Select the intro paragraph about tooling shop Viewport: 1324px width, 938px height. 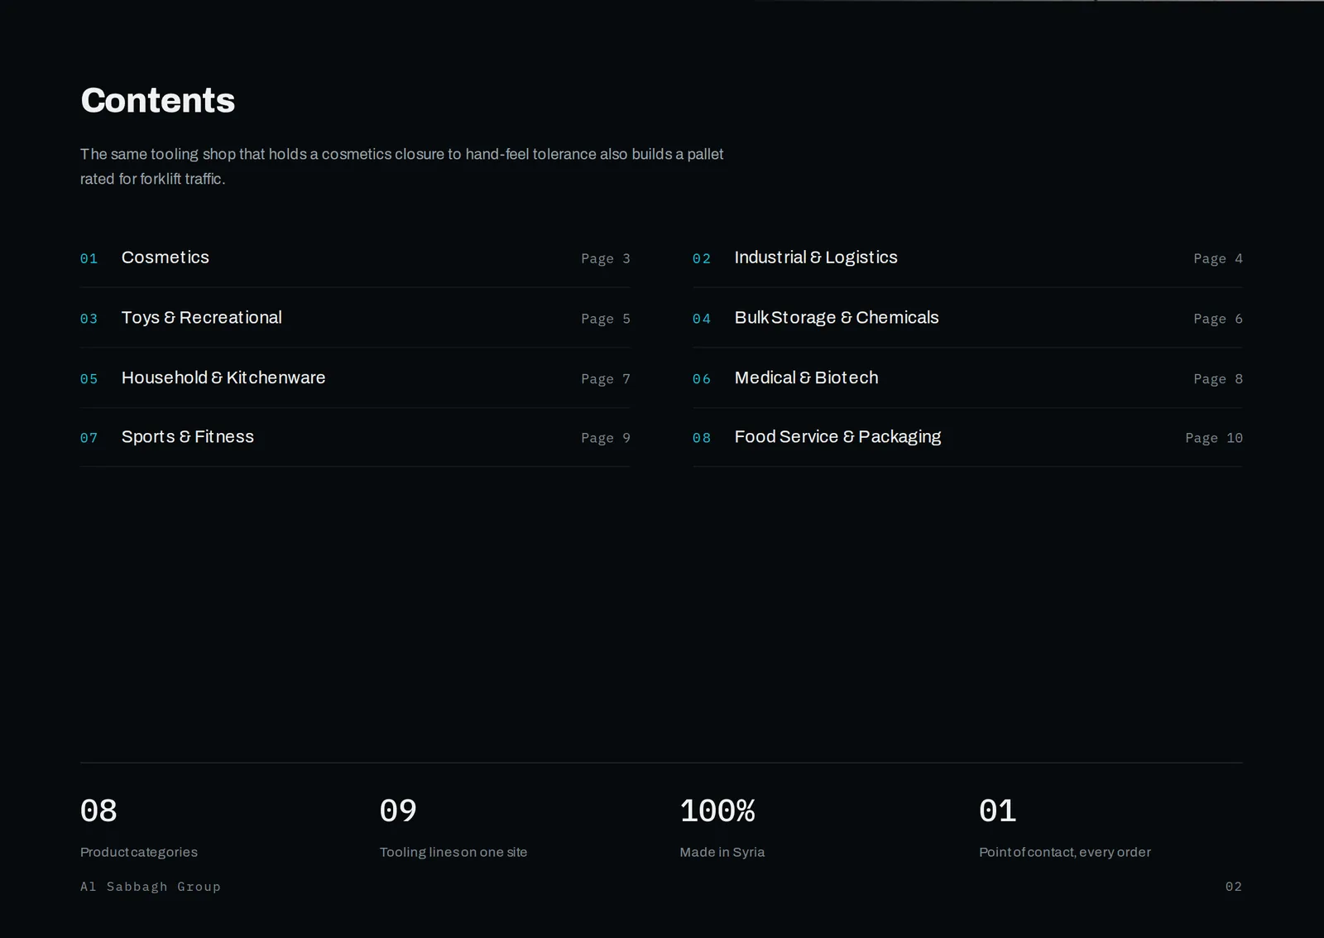click(x=402, y=166)
